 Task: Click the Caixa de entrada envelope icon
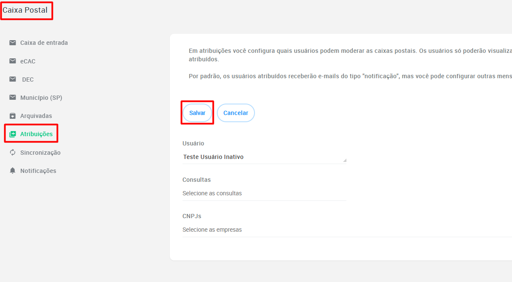pos(13,43)
